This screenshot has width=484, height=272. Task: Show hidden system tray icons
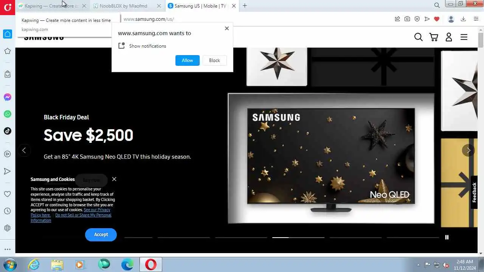click(x=418, y=265)
